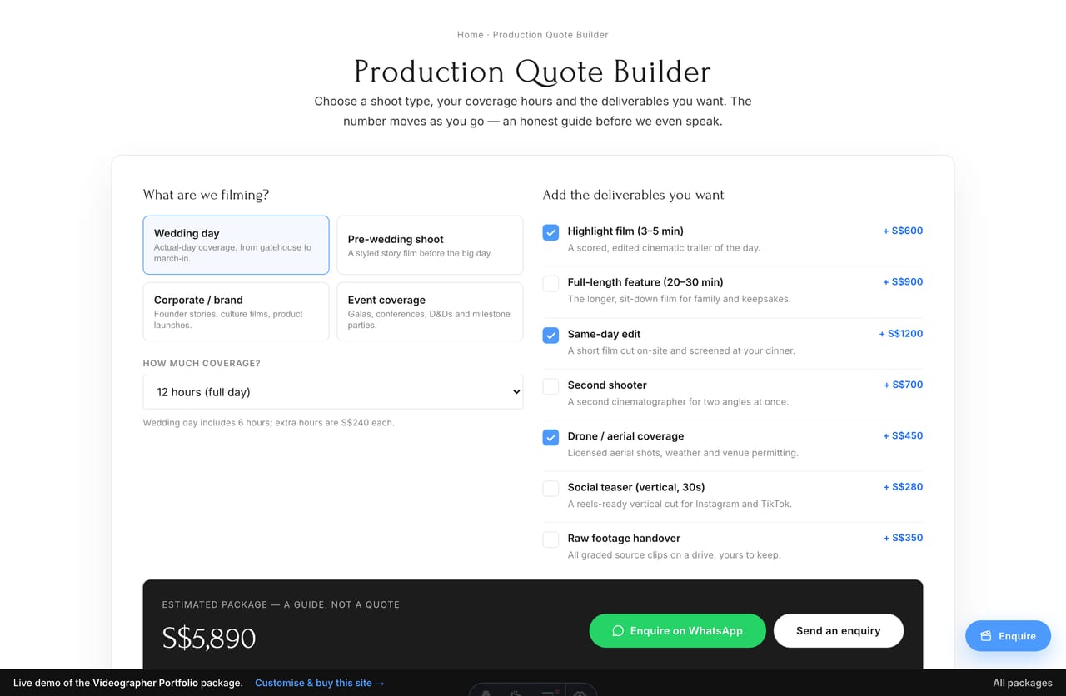The image size is (1066, 696).
Task: Disable the Same-day edit checkbox
Action: click(550, 335)
